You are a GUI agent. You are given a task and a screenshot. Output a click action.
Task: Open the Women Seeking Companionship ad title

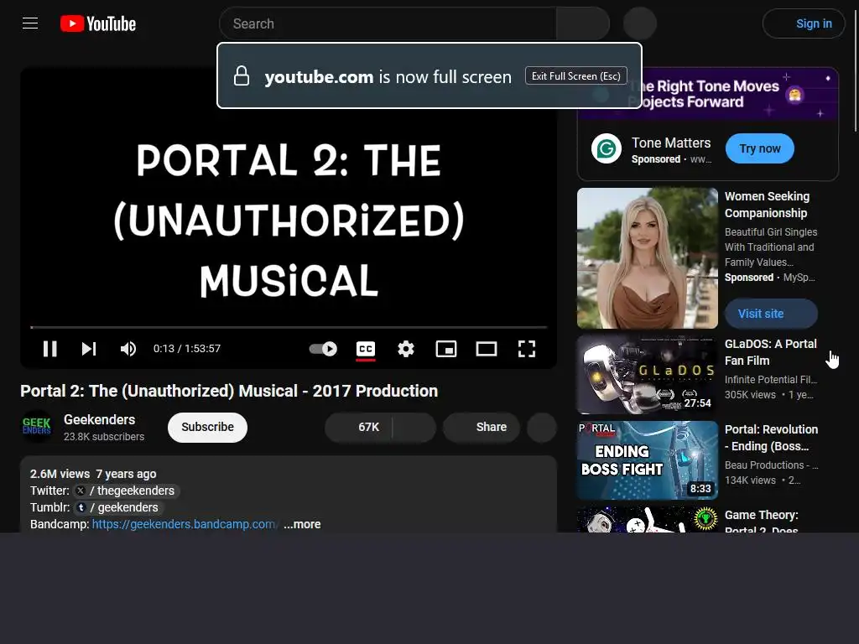pos(767,205)
